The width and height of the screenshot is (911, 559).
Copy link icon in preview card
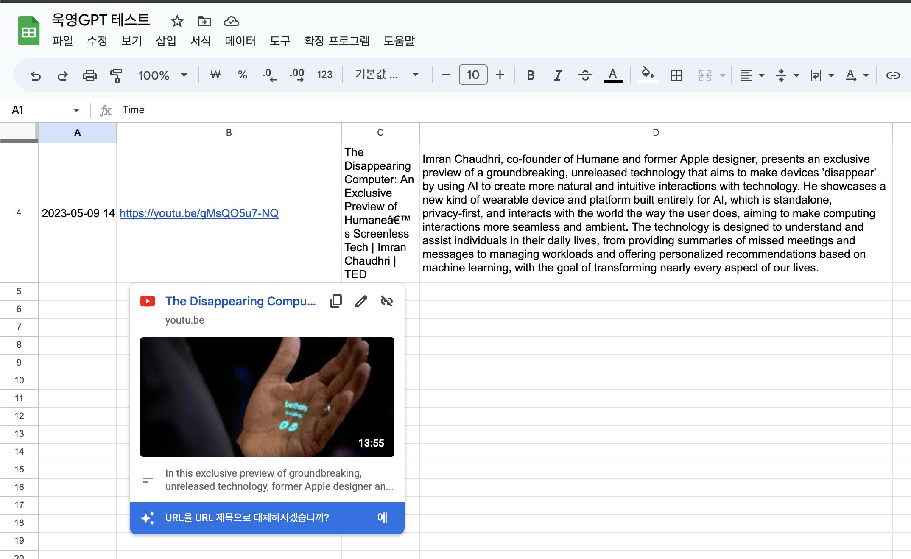tap(336, 301)
